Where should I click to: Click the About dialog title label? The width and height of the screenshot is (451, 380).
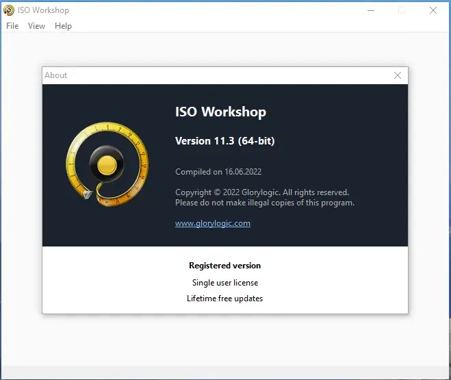click(56, 75)
